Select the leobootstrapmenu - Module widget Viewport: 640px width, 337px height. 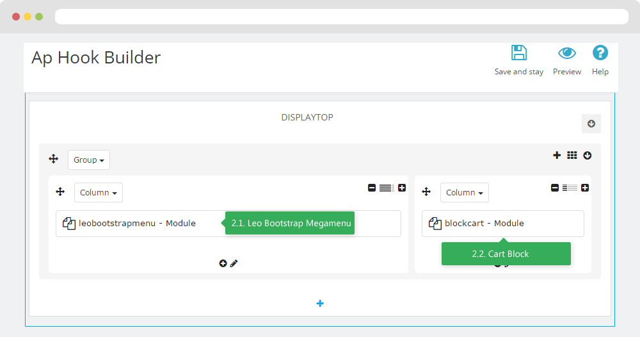tap(228, 224)
